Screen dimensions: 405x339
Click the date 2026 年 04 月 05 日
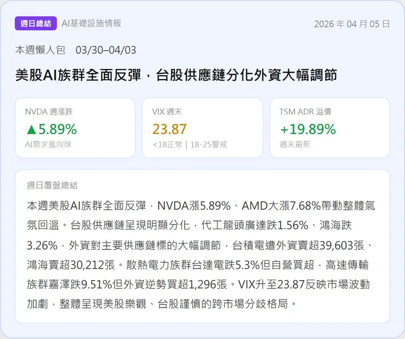(x=352, y=24)
